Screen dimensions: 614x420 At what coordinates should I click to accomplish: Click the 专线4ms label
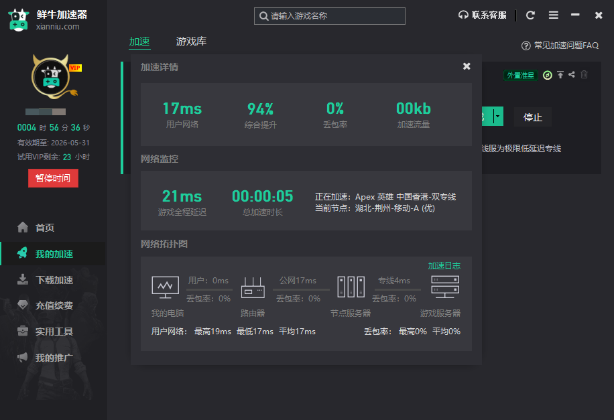pyautogui.click(x=394, y=281)
